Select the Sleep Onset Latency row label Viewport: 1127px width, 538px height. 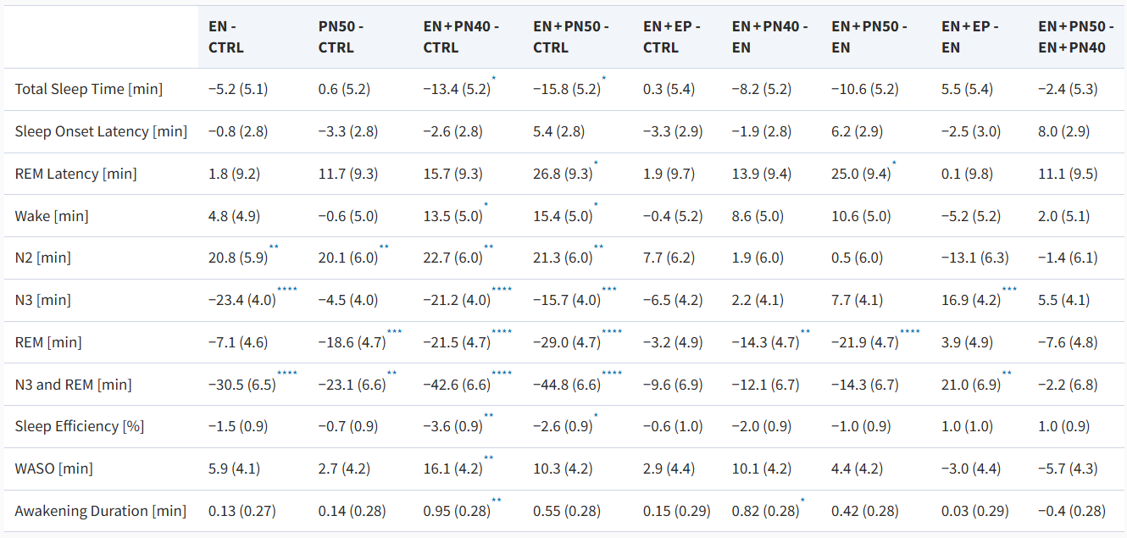(101, 131)
